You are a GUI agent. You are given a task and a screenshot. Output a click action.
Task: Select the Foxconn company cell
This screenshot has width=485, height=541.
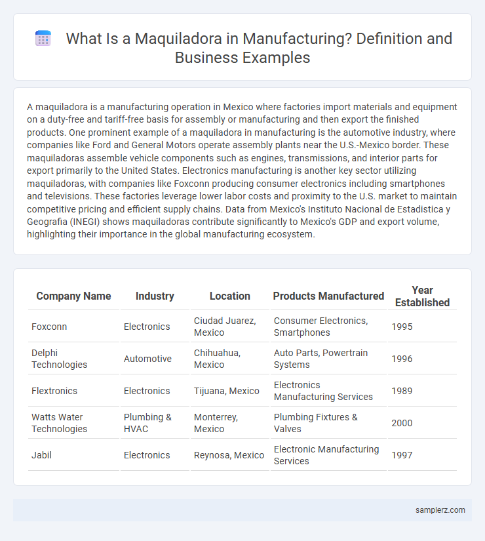tap(73, 327)
